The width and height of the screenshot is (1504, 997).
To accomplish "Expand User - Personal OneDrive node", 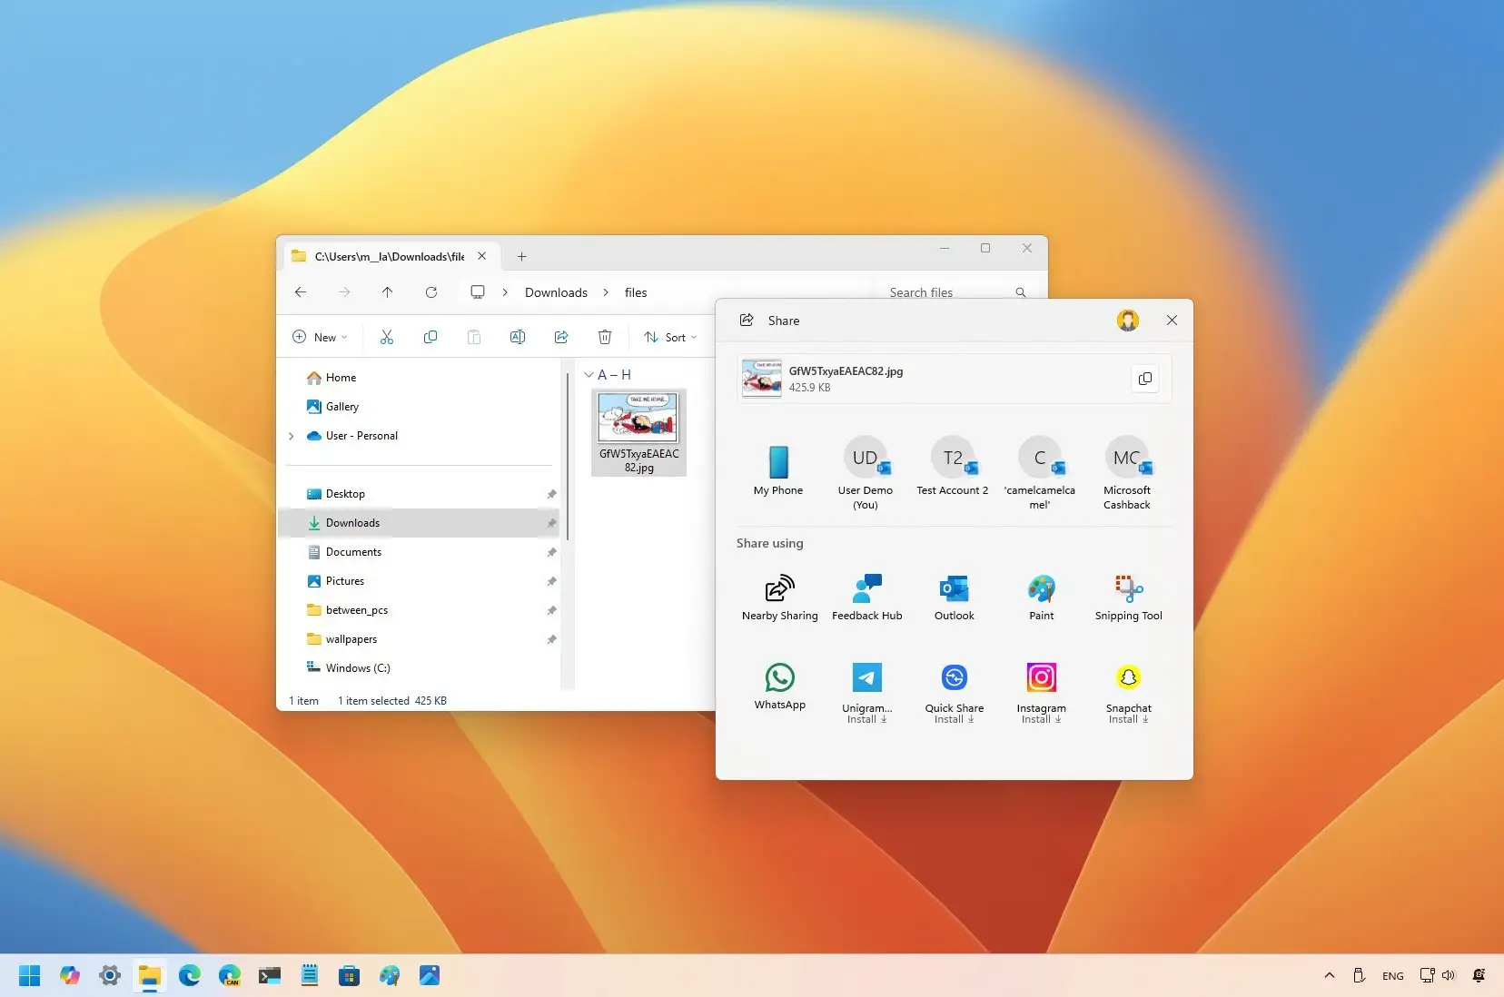I will click(x=292, y=436).
